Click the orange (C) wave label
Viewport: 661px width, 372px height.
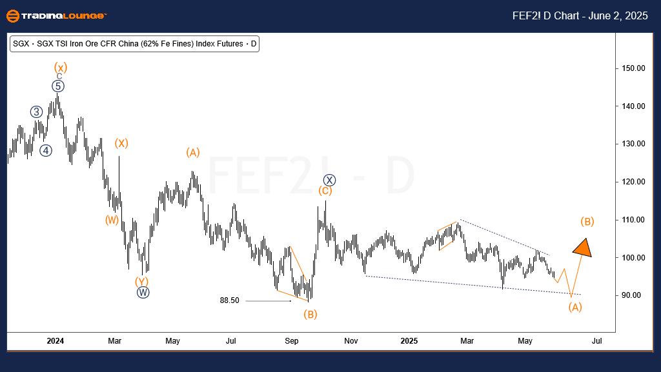click(325, 191)
